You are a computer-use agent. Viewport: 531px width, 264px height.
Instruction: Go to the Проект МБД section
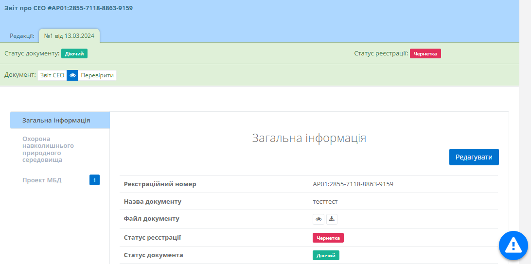42,180
